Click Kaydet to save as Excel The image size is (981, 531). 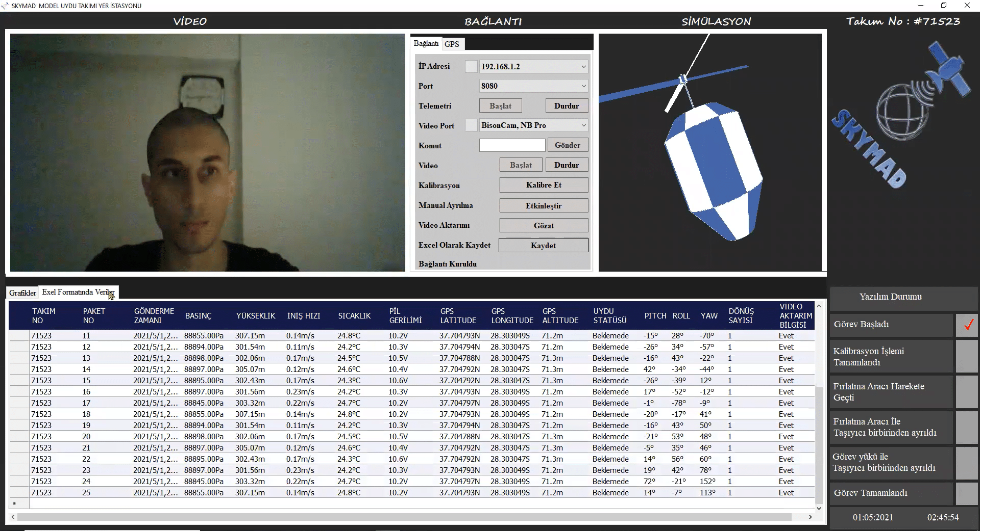click(x=544, y=245)
